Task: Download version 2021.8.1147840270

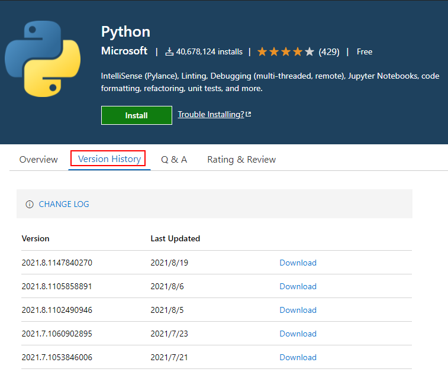Action: pos(298,263)
